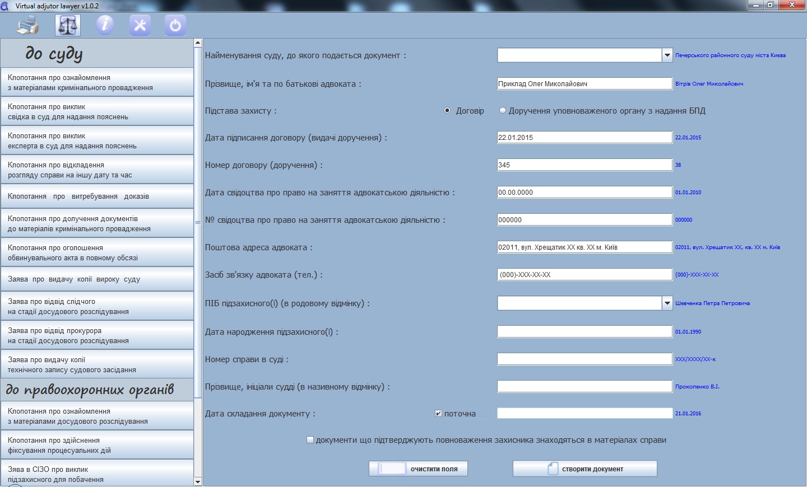The image size is (807, 487).
Task: Click the app icon in the title bar
Action: pos(5,6)
